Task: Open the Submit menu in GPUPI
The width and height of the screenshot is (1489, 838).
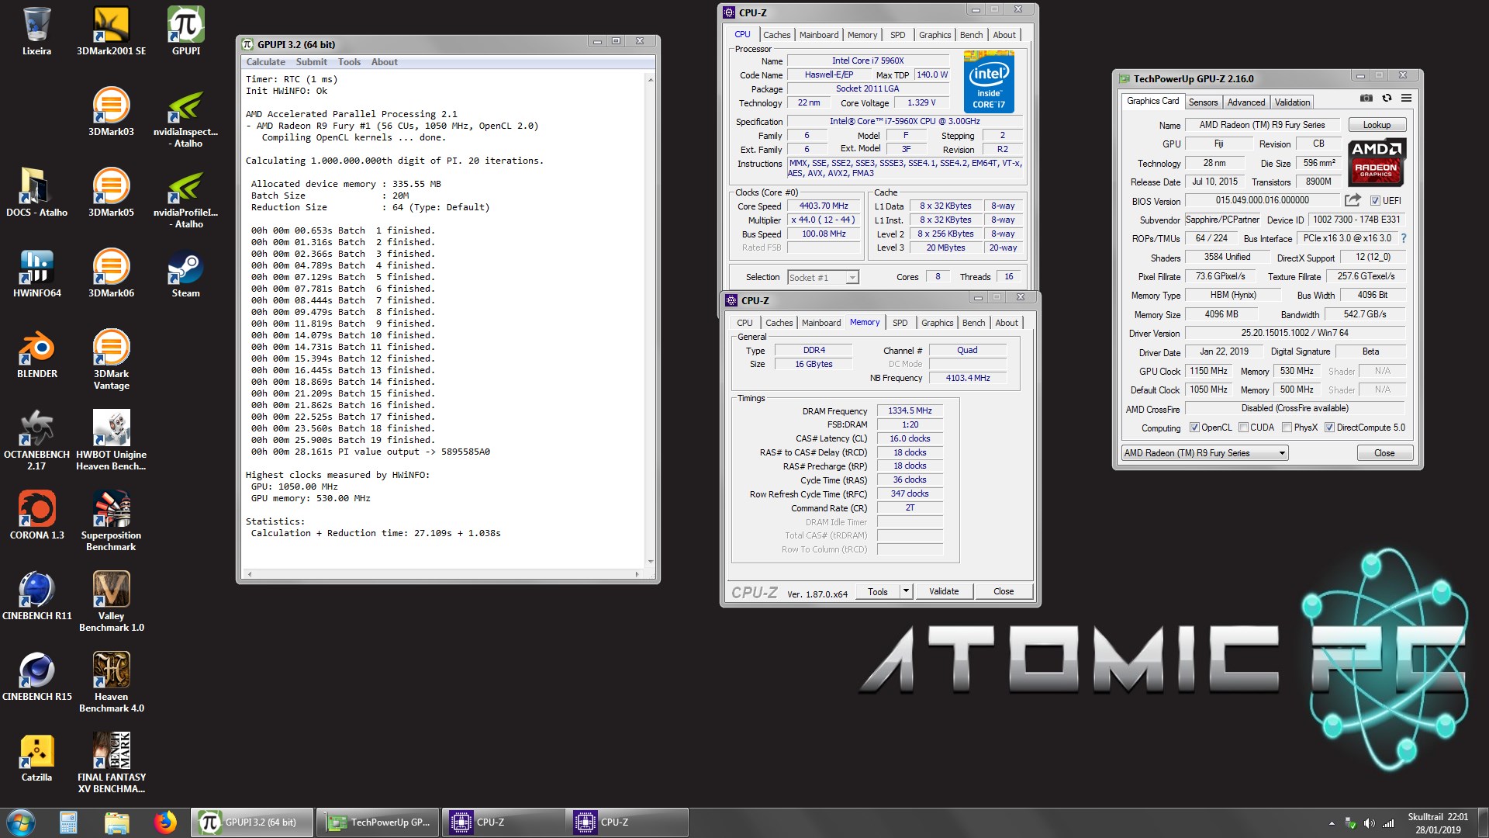Action: (311, 62)
